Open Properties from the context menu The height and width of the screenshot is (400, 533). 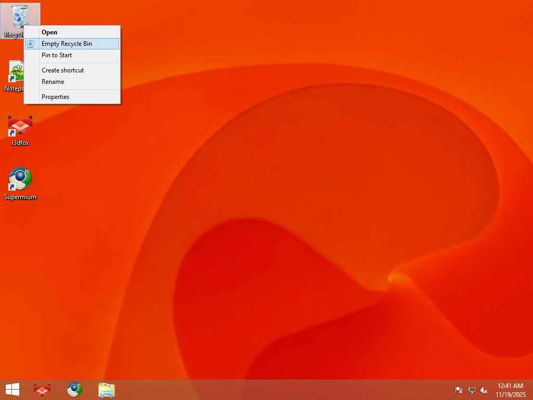pos(72,96)
